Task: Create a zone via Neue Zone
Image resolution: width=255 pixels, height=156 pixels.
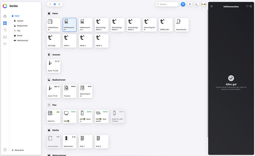Action: click(x=18, y=150)
